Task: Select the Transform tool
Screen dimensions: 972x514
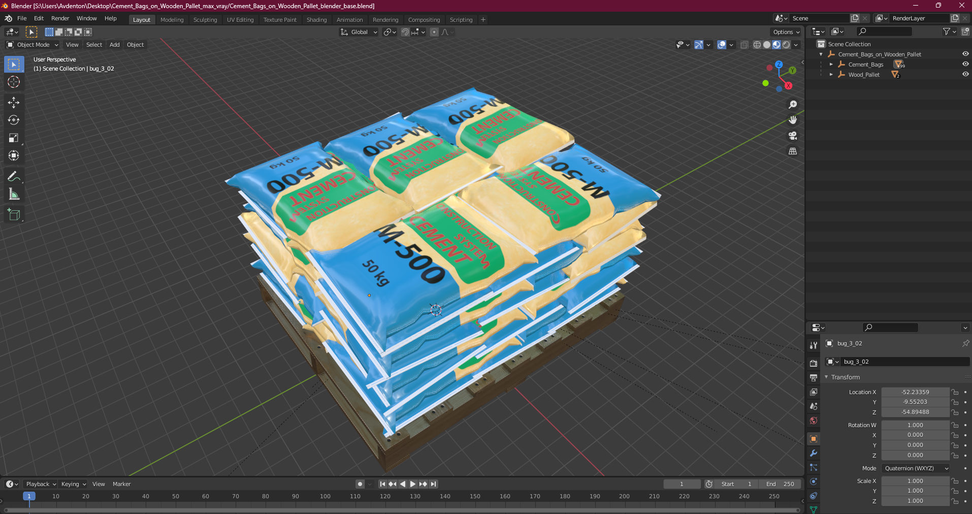Action: point(14,155)
